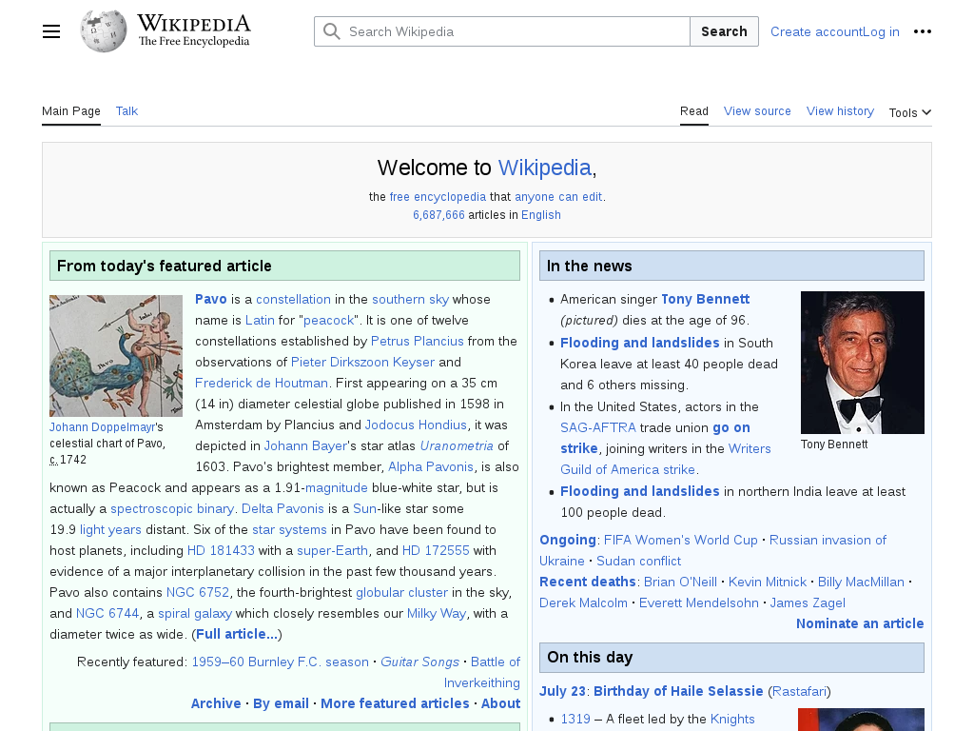Open the SAG-AFTRA link

598,427
